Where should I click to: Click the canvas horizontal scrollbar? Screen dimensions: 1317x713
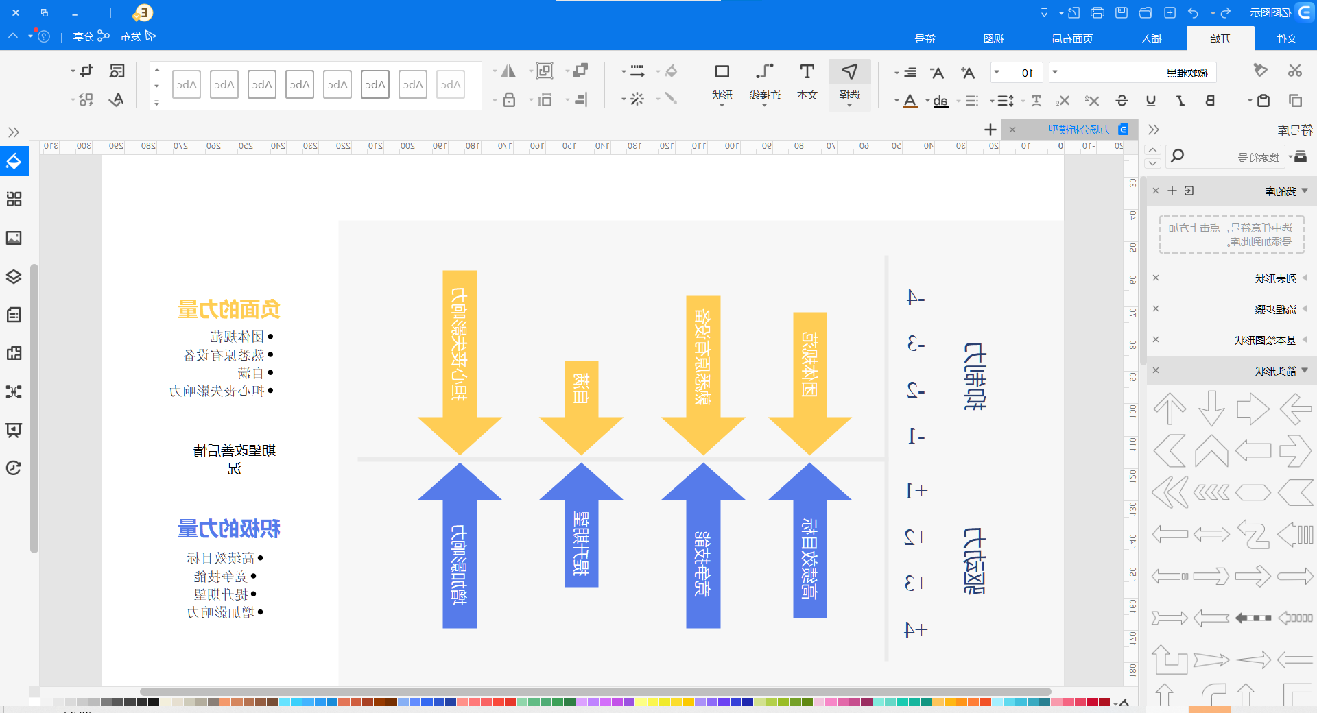[595, 692]
